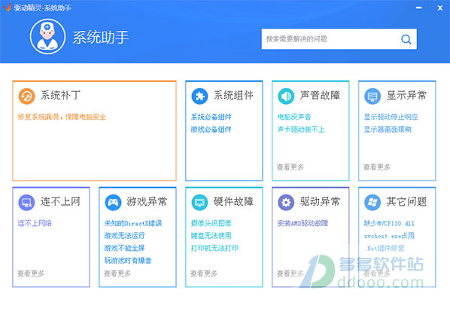Select the 硬件故障 card title
The height and width of the screenshot is (315, 450).
233,202
